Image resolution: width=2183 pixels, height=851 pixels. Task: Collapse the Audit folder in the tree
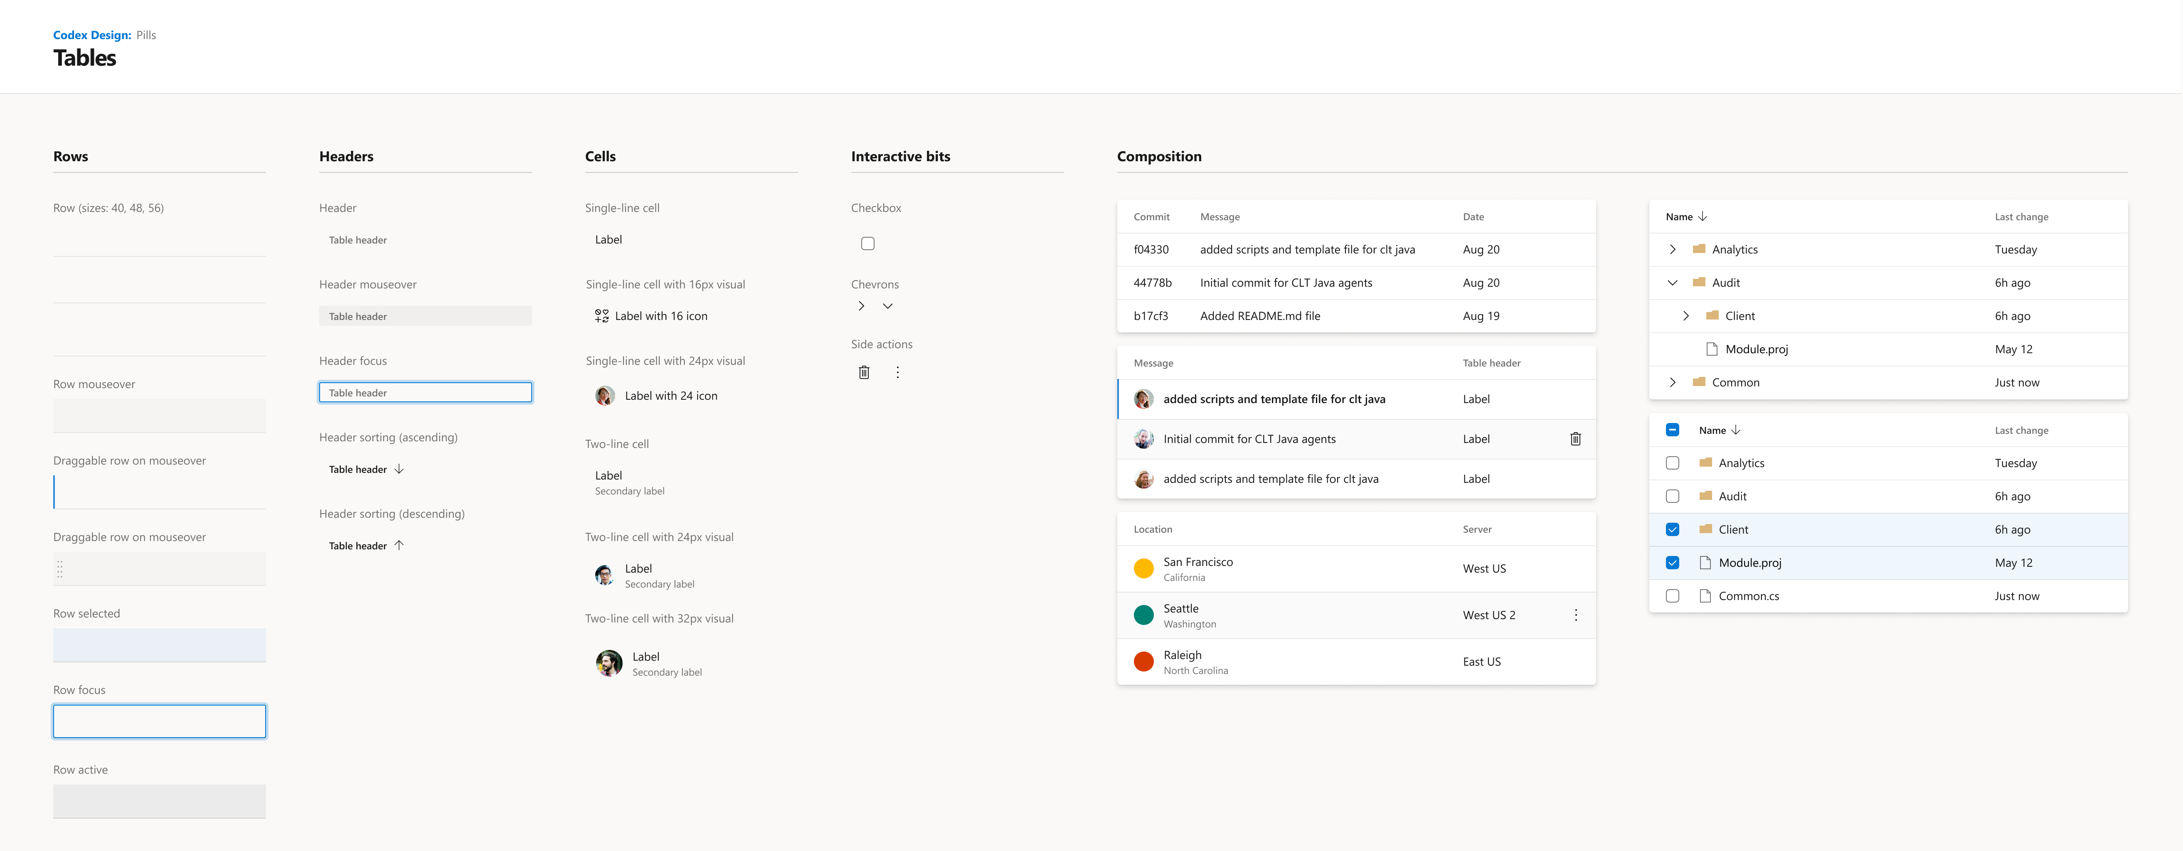point(1672,282)
